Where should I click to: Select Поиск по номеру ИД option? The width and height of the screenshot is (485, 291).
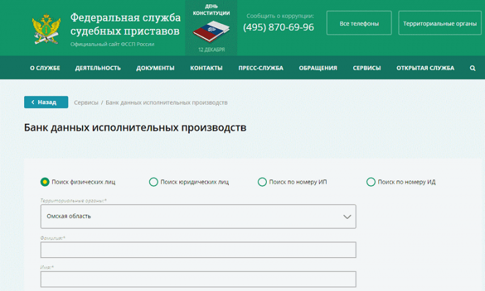(371, 182)
